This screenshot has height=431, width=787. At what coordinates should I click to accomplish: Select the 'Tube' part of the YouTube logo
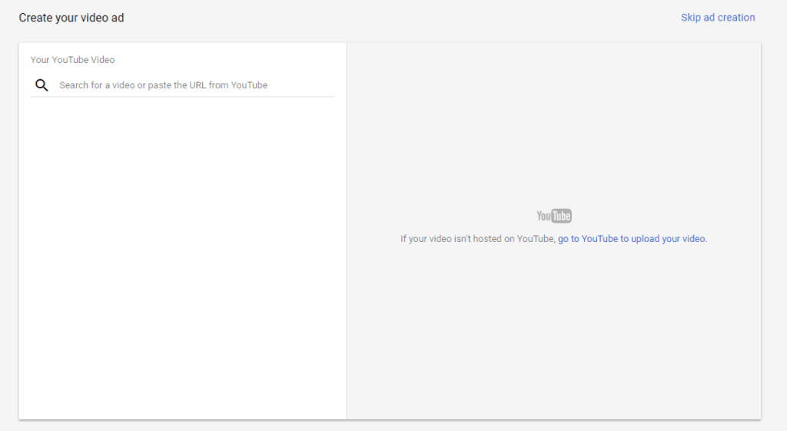(563, 216)
